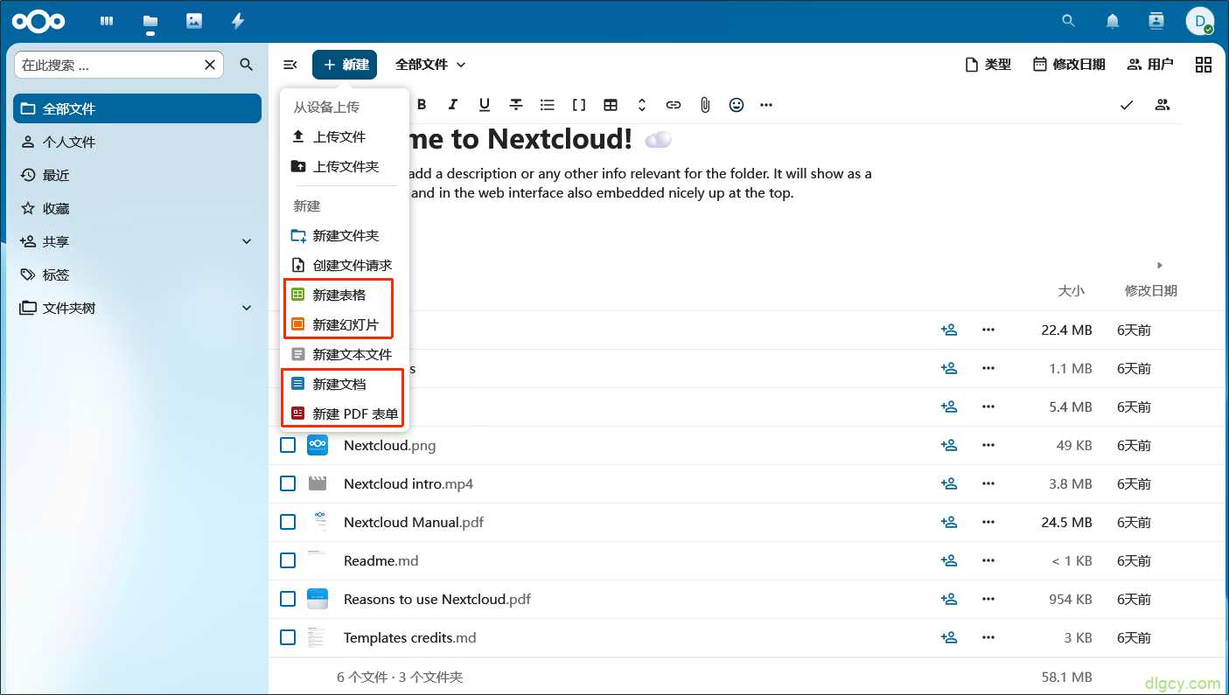Tick the Templates credits.md checkbox
1229x695 pixels.
point(288,637)
